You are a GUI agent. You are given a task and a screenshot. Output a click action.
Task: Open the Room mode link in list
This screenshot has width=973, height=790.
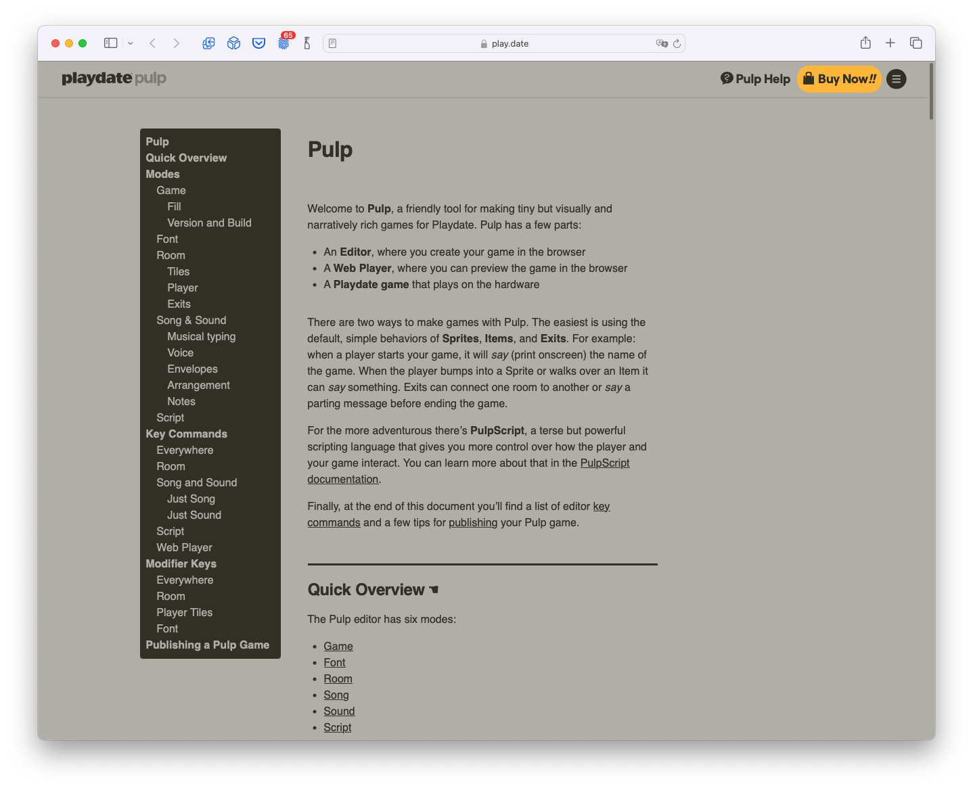click(338, 678)
